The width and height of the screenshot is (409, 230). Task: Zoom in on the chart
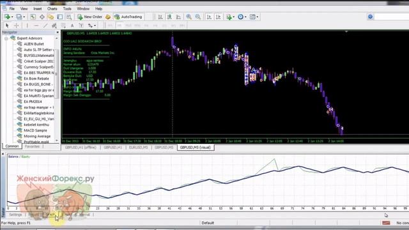(x=189, y=17)
